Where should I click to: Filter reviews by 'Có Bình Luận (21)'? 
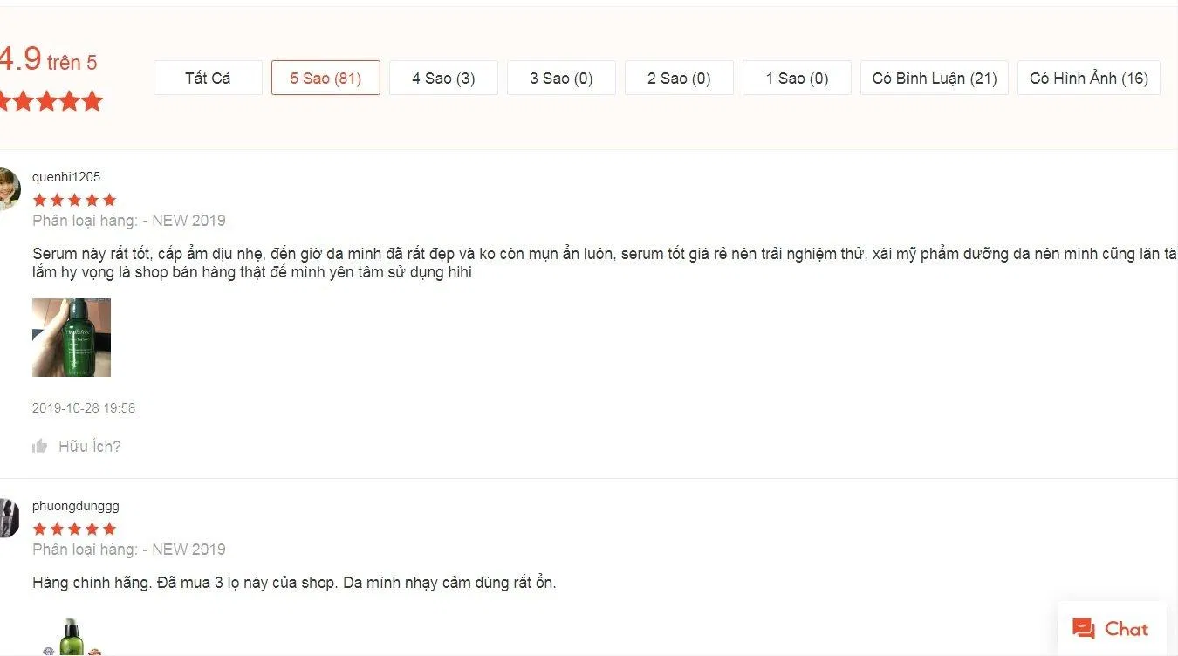[x=934, y=78]
